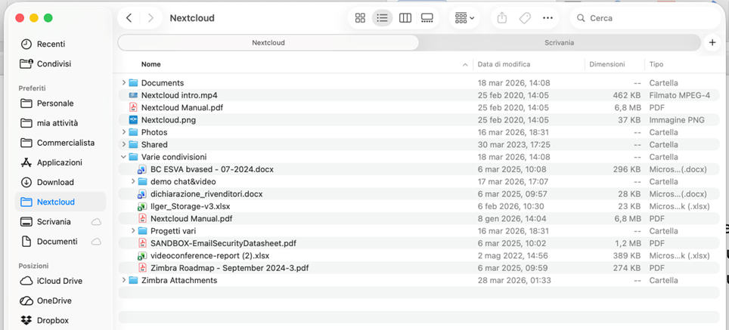Switch to the Scrivania tab
This screenshot has height=330, width=729.
tap(558, 43)
